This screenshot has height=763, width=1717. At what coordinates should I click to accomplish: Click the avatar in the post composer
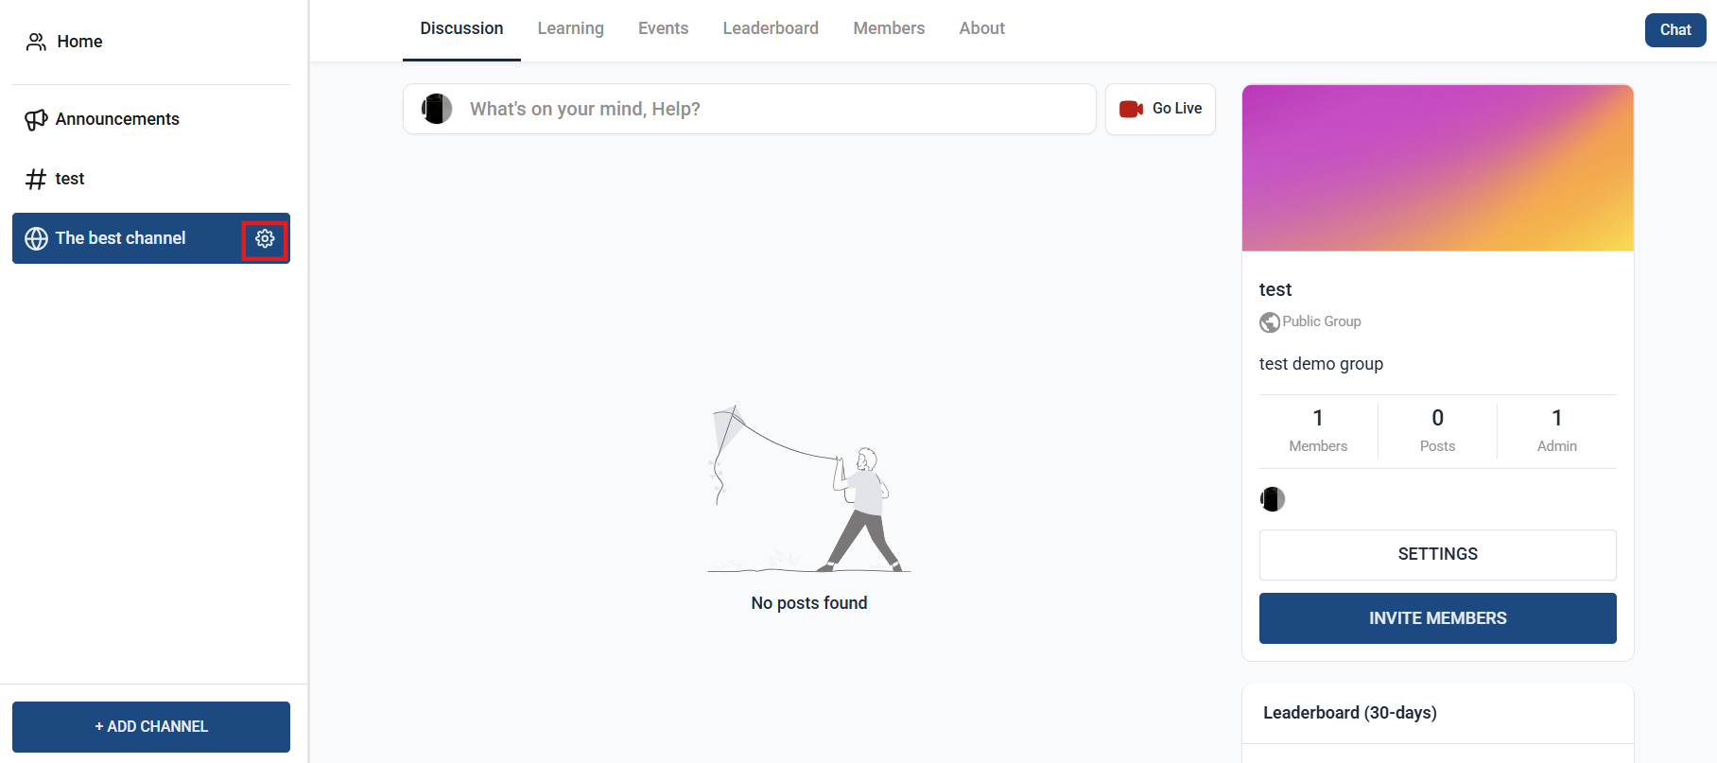tap(437, 109)
